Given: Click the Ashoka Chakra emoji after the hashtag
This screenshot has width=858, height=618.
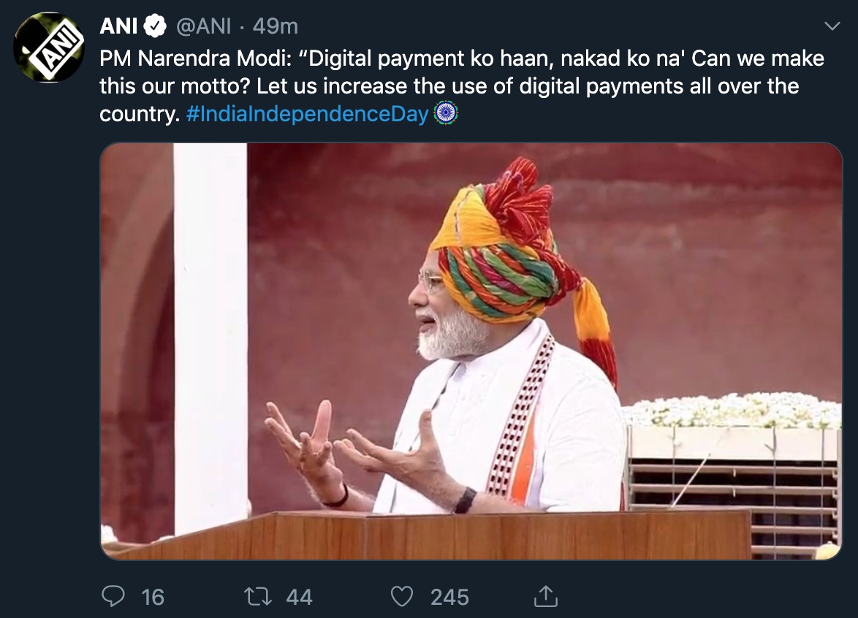Looking at the screenshot, I should pyautogui.click(x=445, y=114).
